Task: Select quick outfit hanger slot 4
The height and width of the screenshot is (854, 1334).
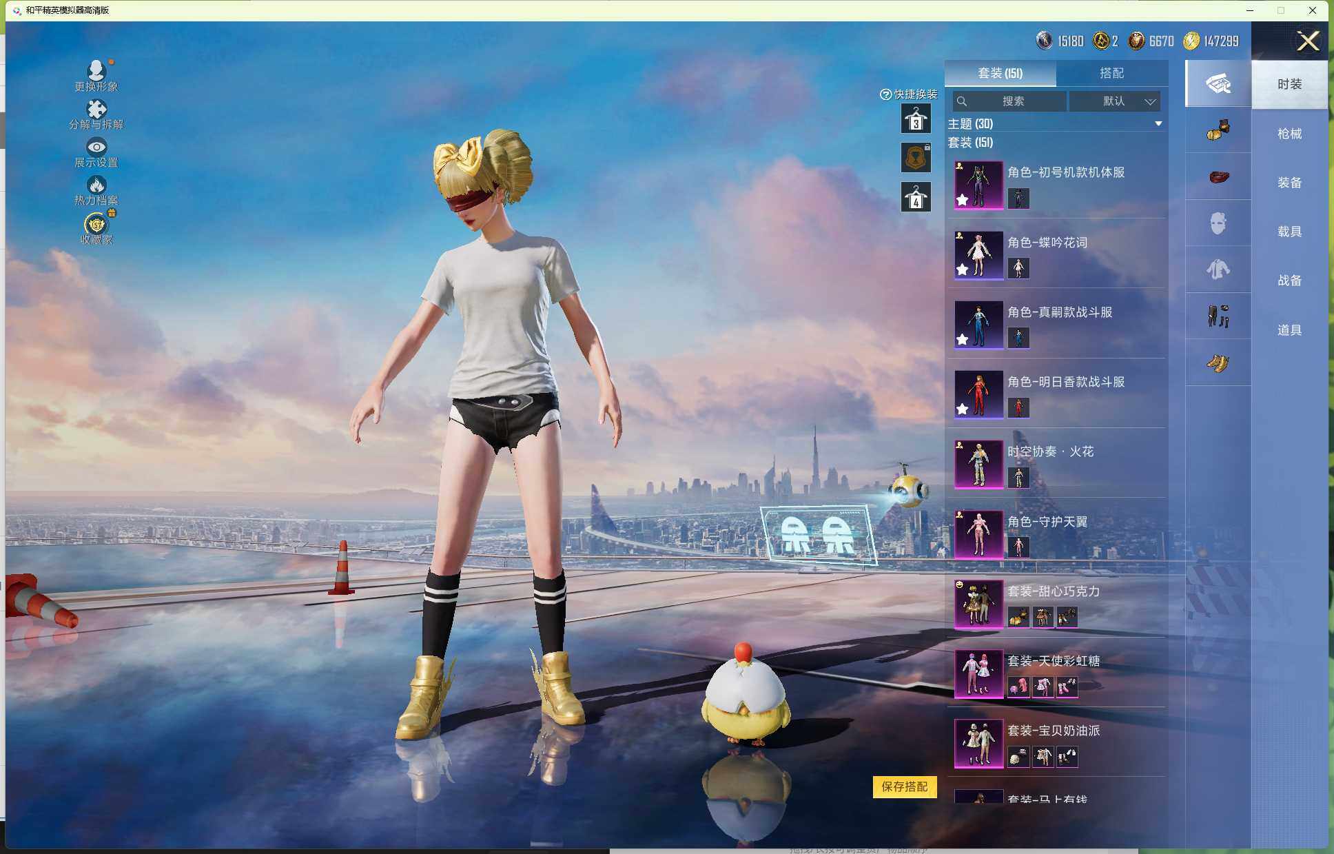Action: coord(916,197)
